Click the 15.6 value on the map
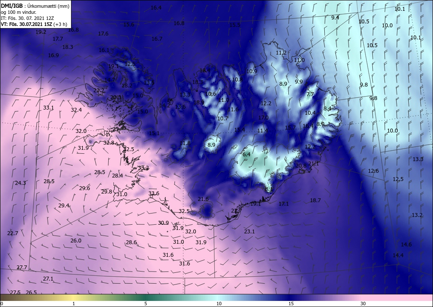The image size is (433, 307). click(129, 25)
